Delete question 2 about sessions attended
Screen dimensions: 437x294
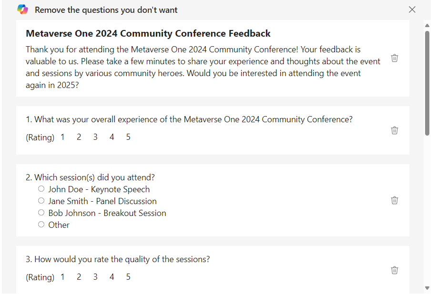[x=395, y=200]
